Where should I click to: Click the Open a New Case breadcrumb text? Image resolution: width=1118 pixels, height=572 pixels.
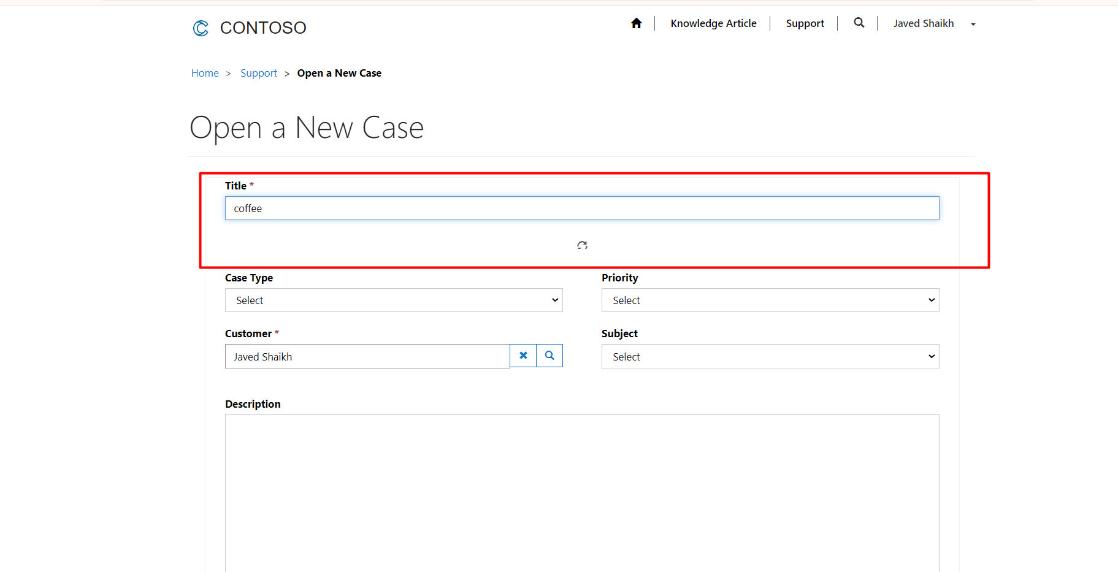tap(339, 73)
